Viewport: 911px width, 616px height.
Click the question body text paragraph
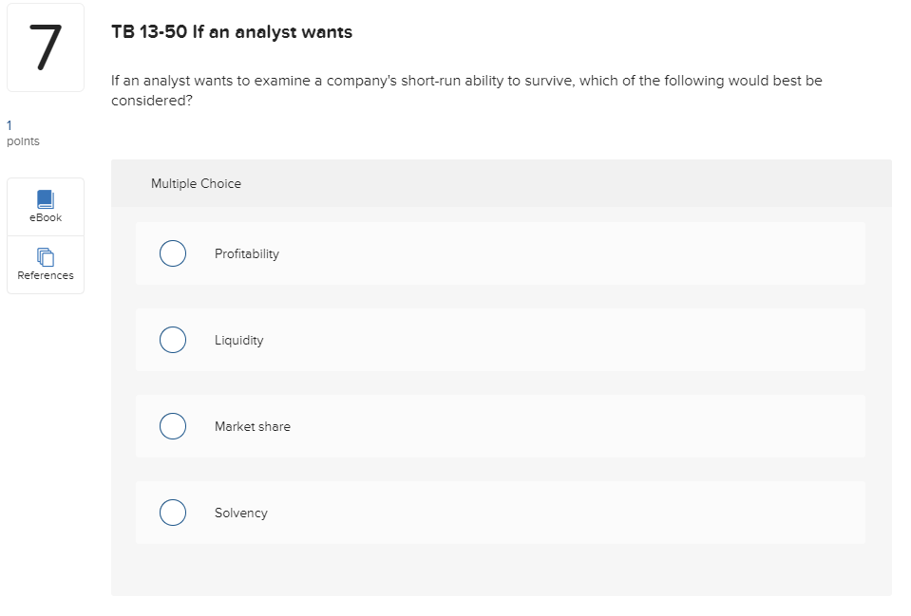pos(466,81)
